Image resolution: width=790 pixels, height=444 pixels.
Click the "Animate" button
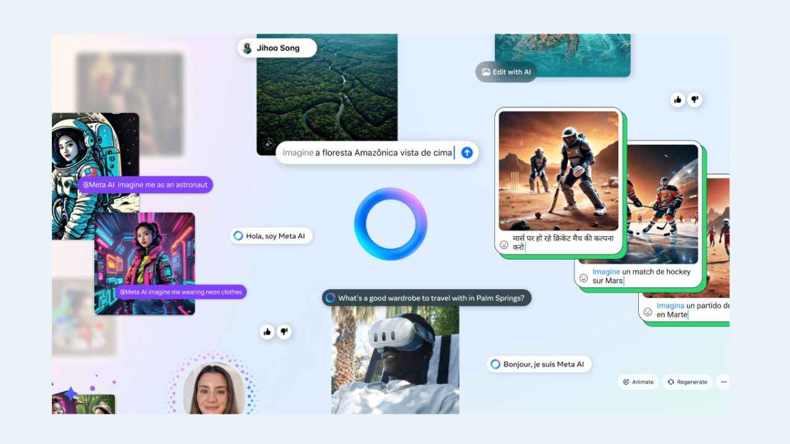pyautogui.click(x=638, y=382)
